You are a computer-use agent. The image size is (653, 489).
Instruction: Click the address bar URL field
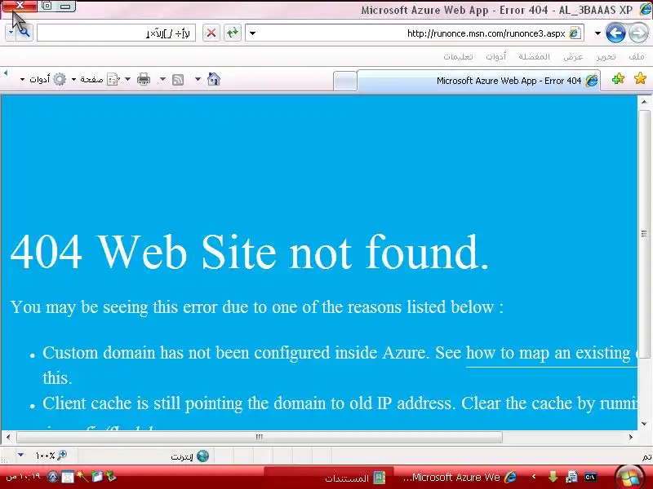pyautogui.click(x=416, y=33)
